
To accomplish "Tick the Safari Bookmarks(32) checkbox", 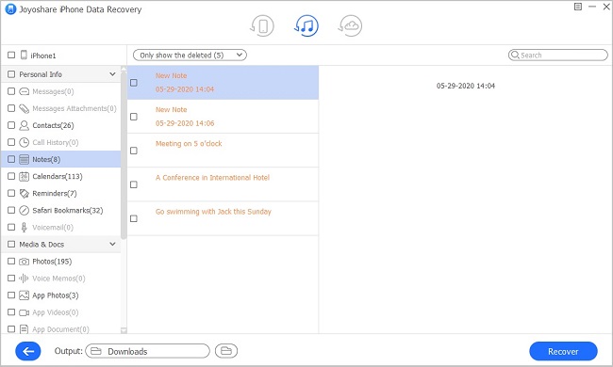I will (11, 210).
